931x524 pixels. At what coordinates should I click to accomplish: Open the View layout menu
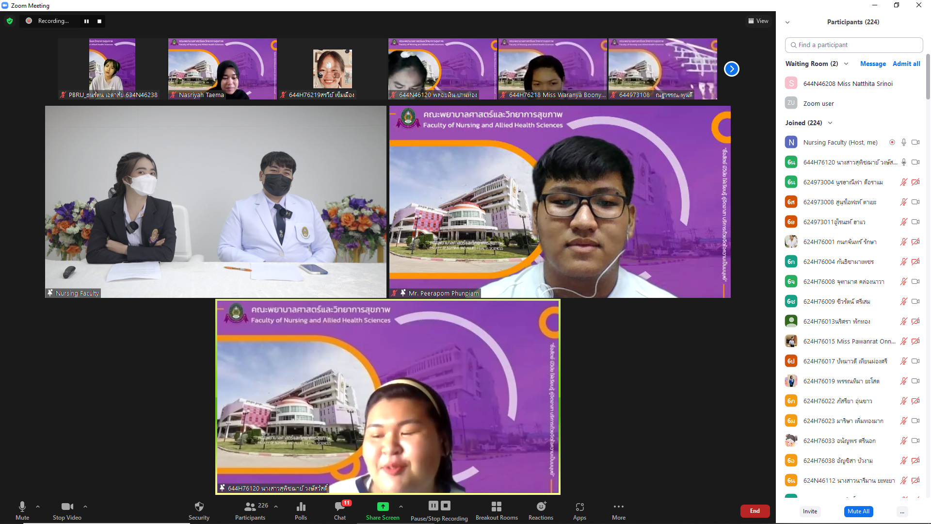758,21
